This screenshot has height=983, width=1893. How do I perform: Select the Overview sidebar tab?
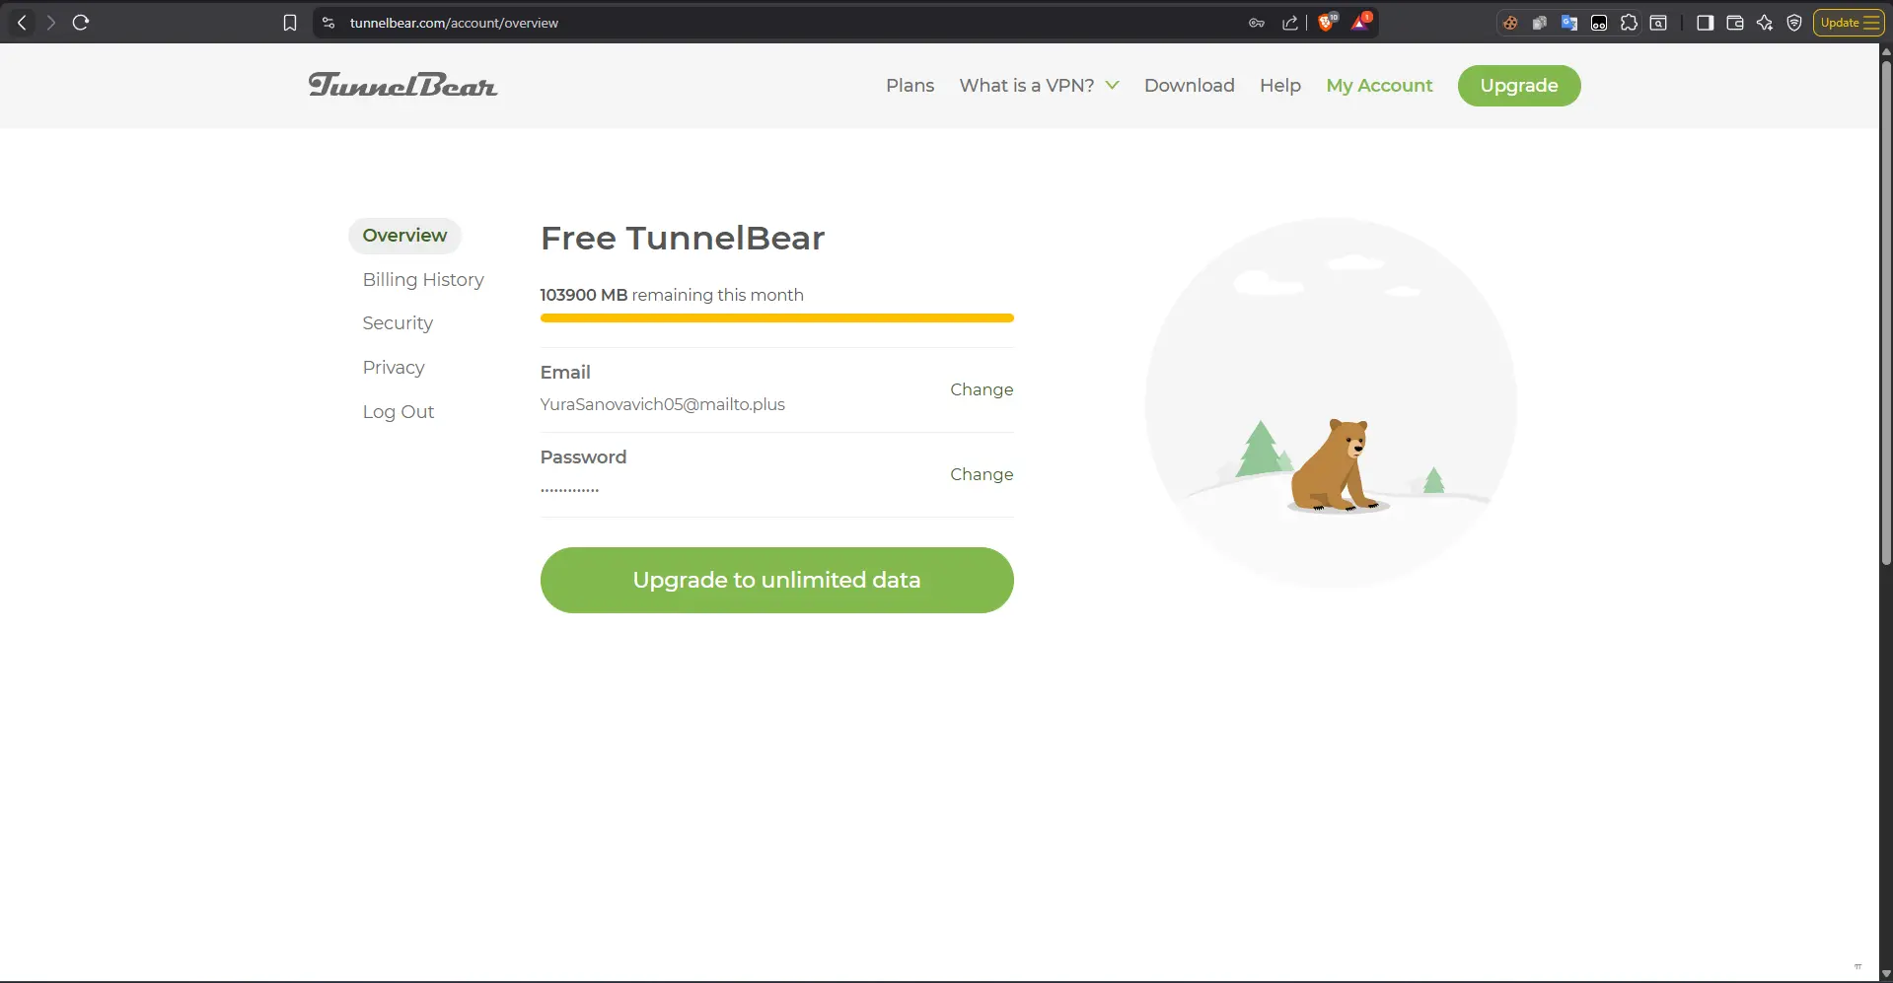click(404, 236)
